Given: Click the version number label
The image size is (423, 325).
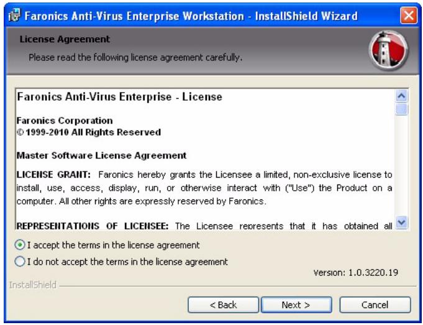Looking at the screenshot, I should [361, 272].
